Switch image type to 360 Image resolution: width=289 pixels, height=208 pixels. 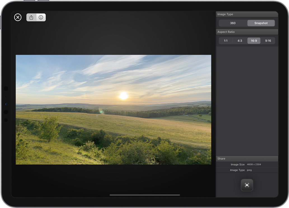[x=233, y=23]
